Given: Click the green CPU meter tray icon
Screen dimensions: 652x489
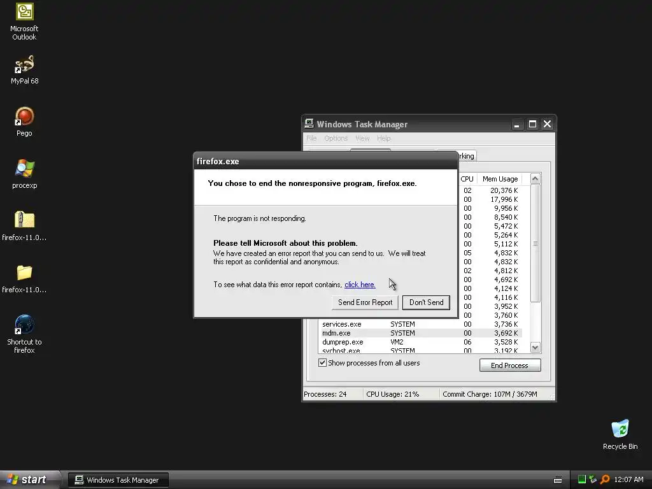Looking at the screenshot, I should click(582, 479).
